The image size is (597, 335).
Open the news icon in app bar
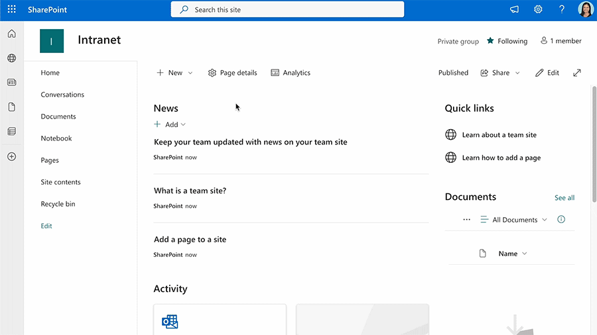pyautogui.click(x=12, y=82)
